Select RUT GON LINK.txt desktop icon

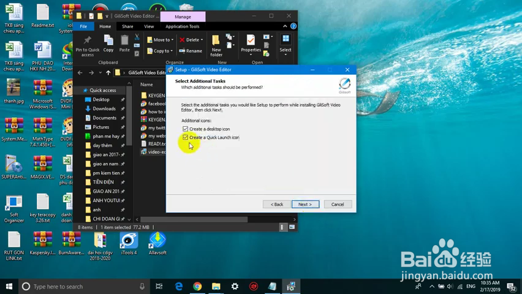coord(13,246)
